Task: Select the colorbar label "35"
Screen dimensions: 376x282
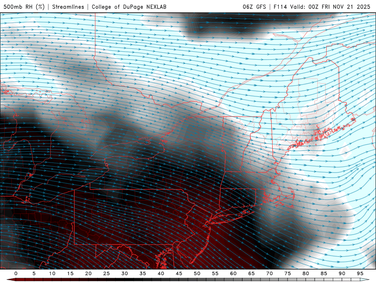Action: tap(143, 274)
